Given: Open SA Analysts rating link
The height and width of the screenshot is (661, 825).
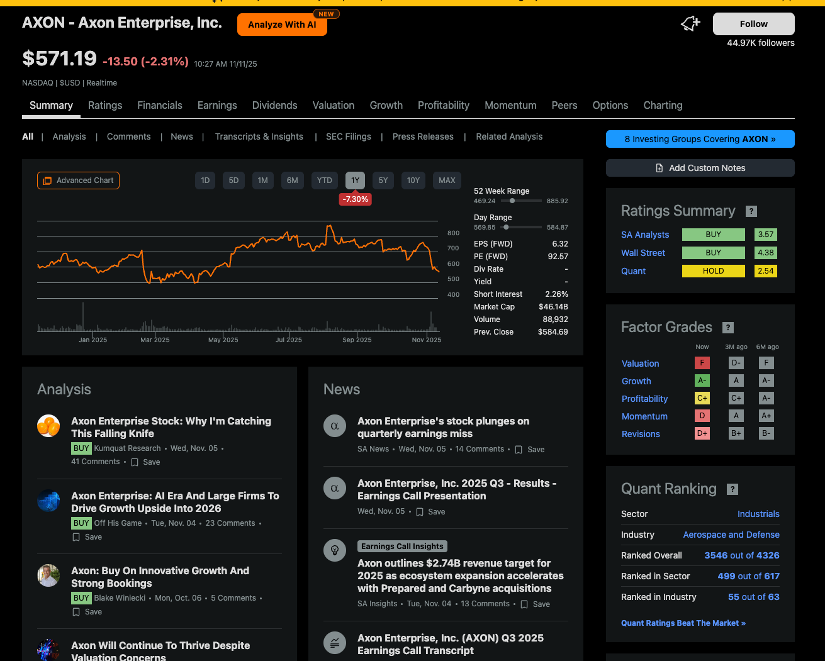Looking at the screenshot, I should (x=645, y=235).
